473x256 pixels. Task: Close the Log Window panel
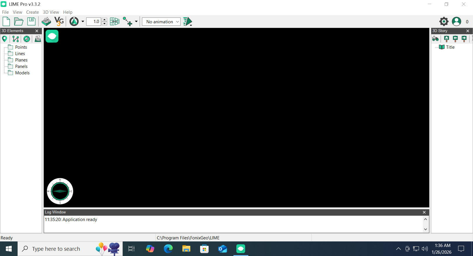coord(424,212)
